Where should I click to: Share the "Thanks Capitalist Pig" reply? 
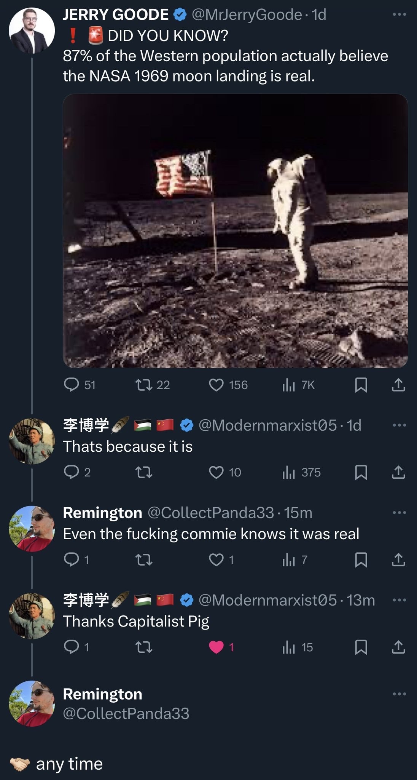click(398, 647)
